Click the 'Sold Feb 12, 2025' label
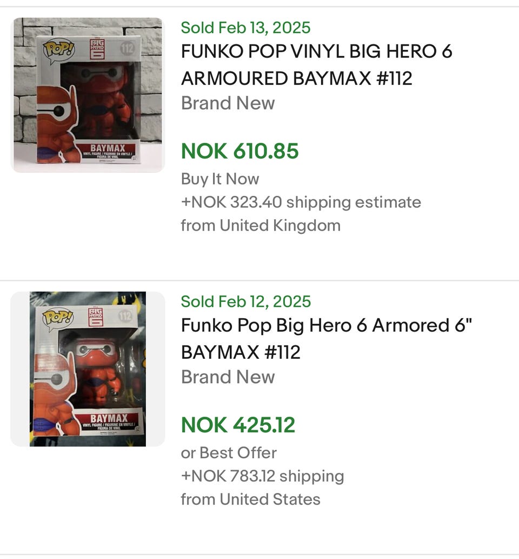 click(x=245, y=301)
